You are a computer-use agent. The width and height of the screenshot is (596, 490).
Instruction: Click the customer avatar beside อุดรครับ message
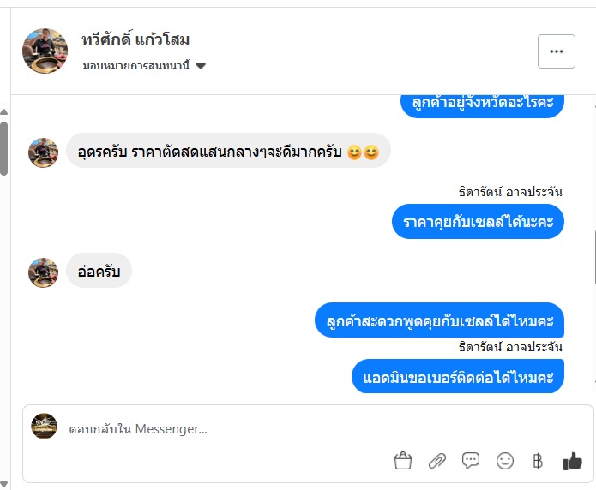point(43,152)
